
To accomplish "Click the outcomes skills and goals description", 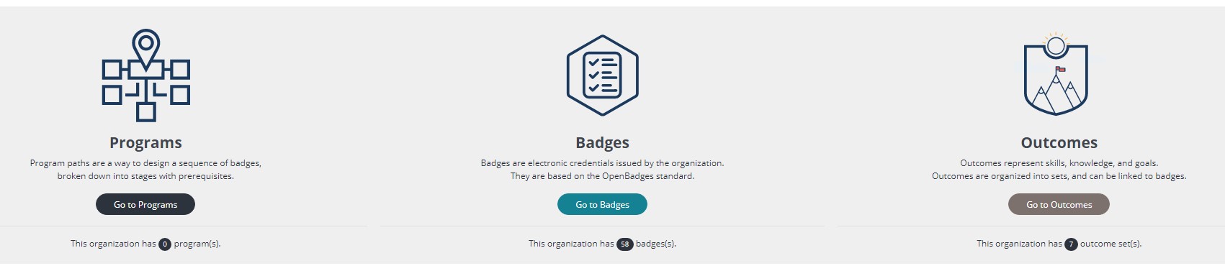I will [1059, 163].
